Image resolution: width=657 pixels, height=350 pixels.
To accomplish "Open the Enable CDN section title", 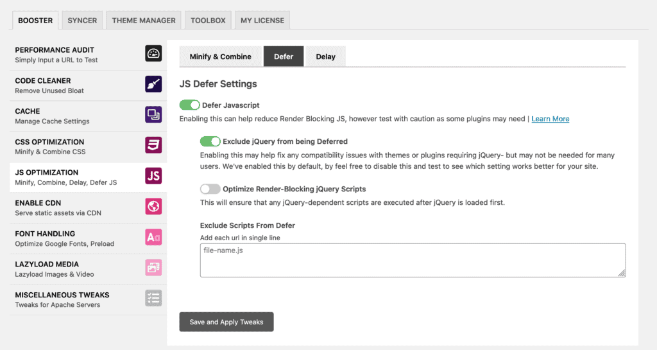I will tap(38, 203).
